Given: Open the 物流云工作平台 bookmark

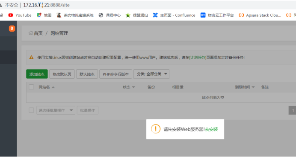Looking at the screenshot, I should tap(217, 15).
